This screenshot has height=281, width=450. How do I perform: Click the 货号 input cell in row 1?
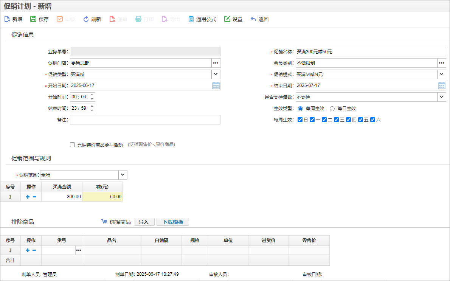tap(59, 250)
